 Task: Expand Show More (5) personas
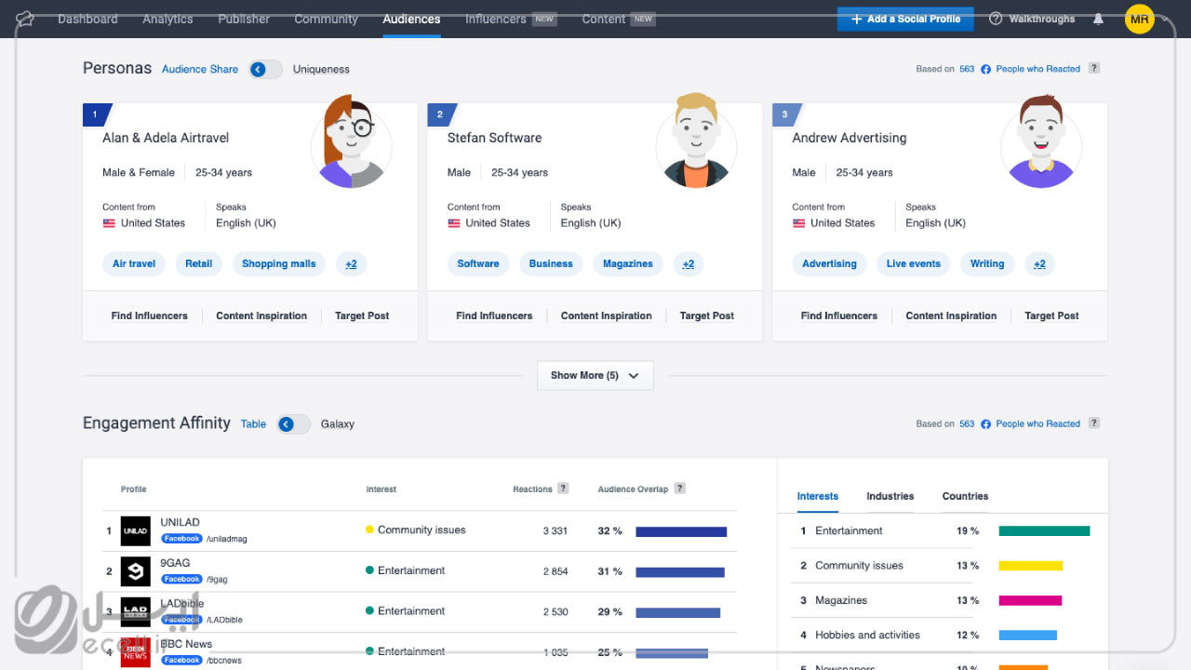click(x=595, y=375)
